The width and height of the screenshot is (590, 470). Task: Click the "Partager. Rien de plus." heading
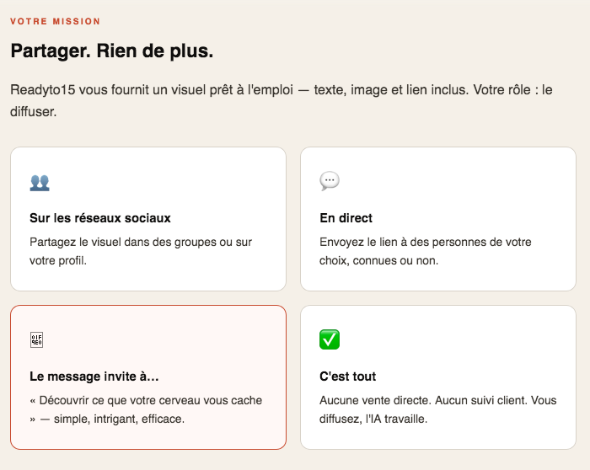112,51
